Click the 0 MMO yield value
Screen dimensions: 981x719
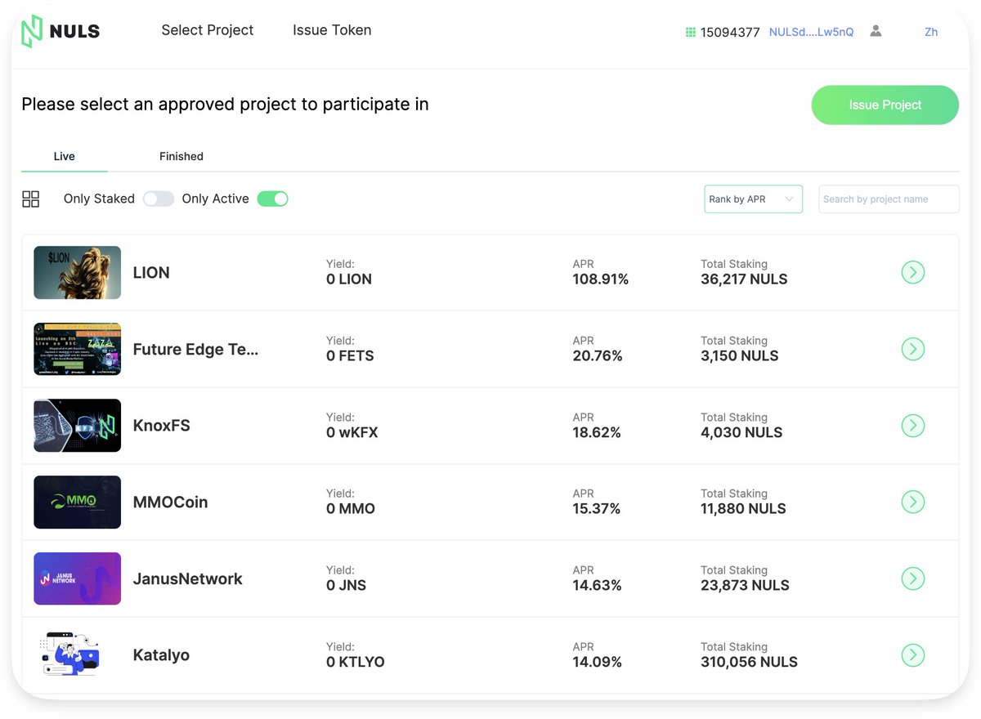(x=351, y=509)
